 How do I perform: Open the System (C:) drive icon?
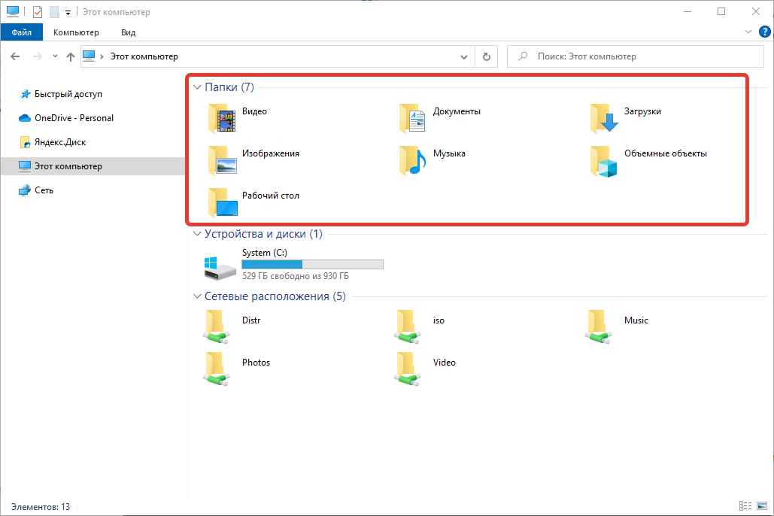click(x=219, y=266)
